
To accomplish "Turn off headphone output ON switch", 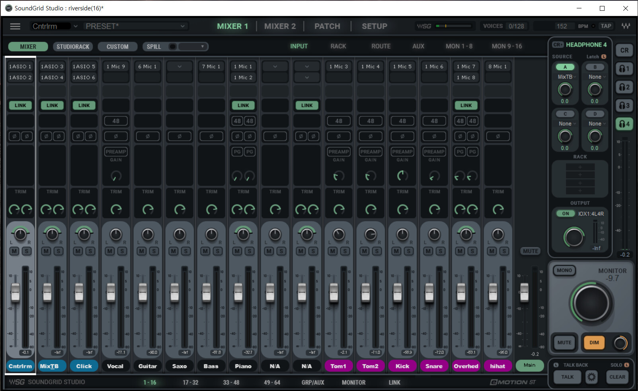I will click(565, 214).
